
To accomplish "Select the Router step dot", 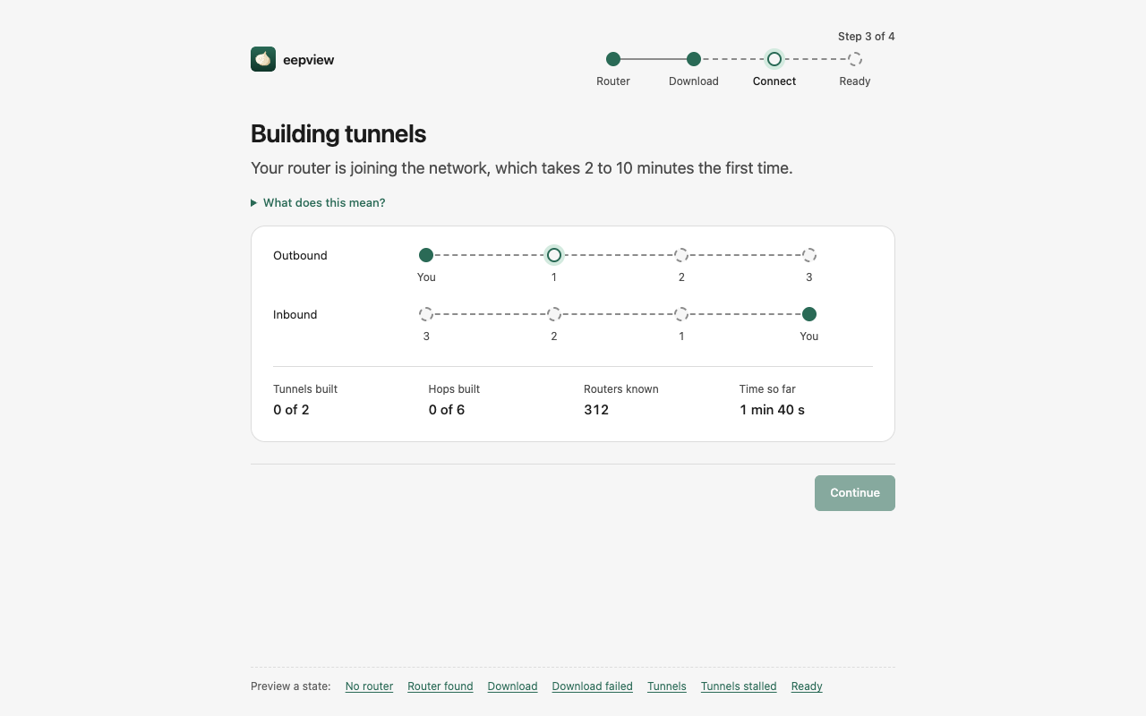I will click(613, 59).
